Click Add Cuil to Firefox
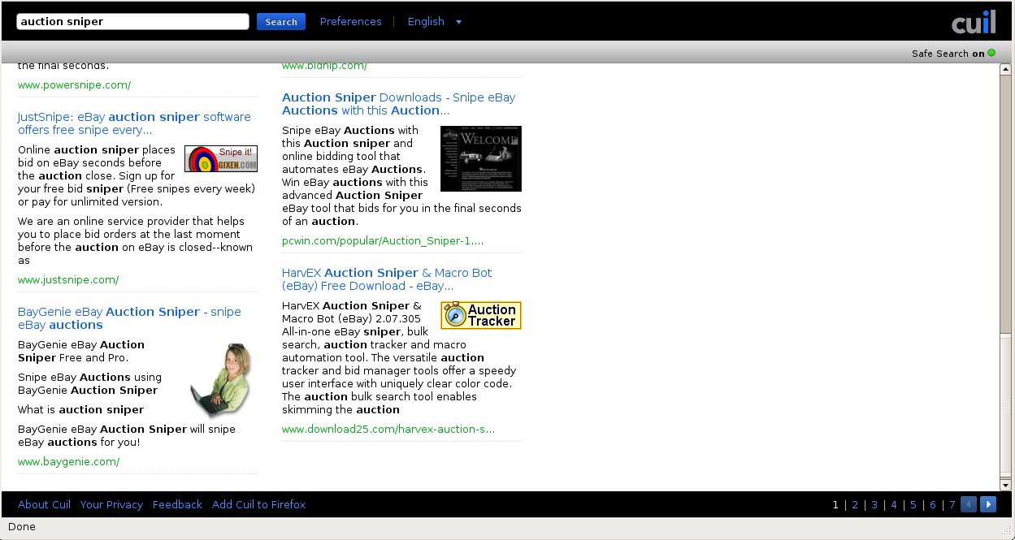 (258, 504)
